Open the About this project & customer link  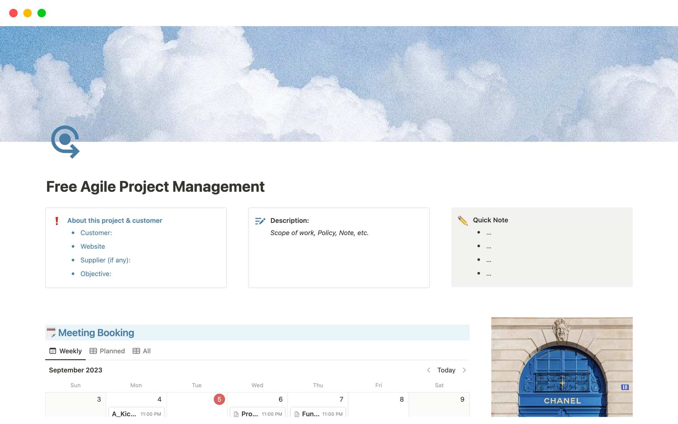click(114, 220)
